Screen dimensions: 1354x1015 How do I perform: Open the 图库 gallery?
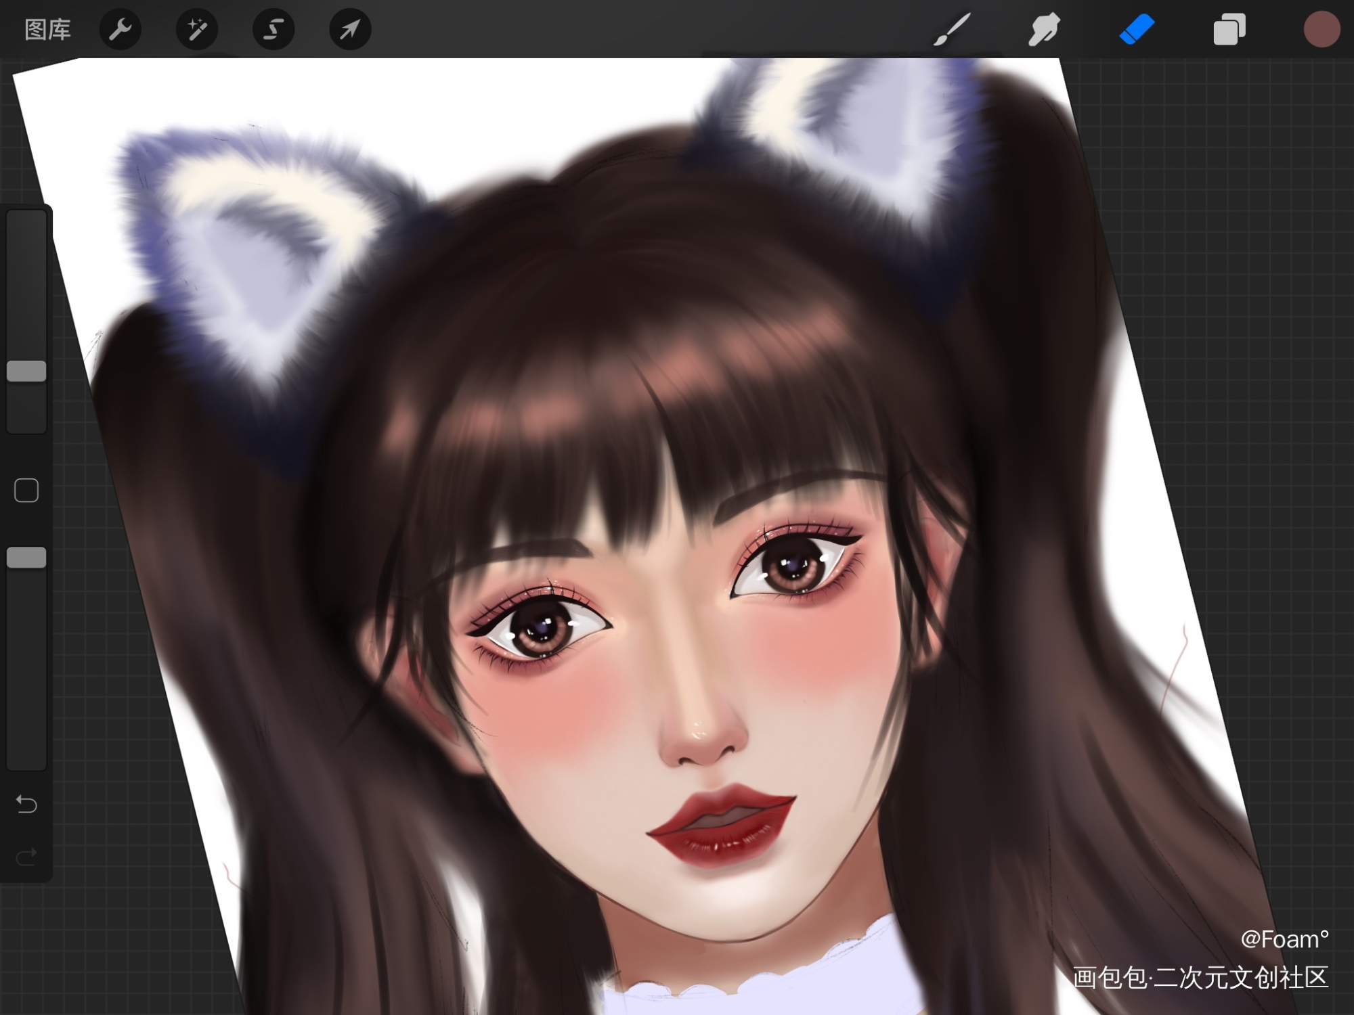click(47, 30)
